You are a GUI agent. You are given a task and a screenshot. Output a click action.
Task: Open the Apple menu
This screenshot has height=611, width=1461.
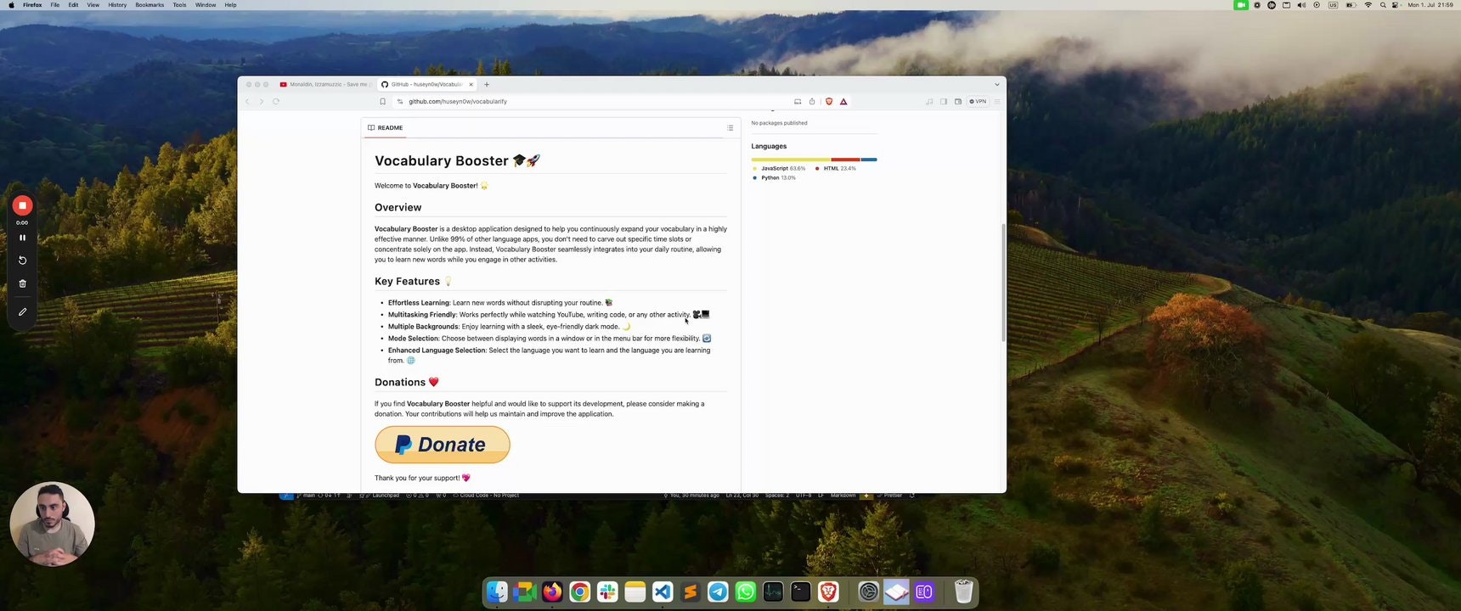[11, 5]
